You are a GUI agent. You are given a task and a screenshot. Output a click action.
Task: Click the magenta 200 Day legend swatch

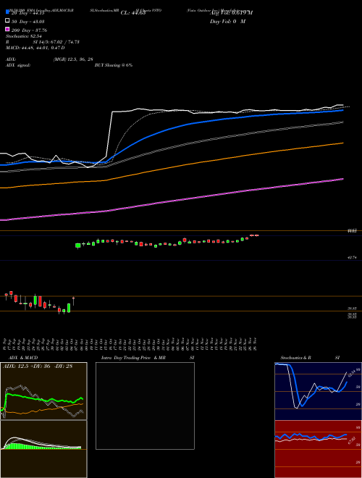(x=7, y=30)
